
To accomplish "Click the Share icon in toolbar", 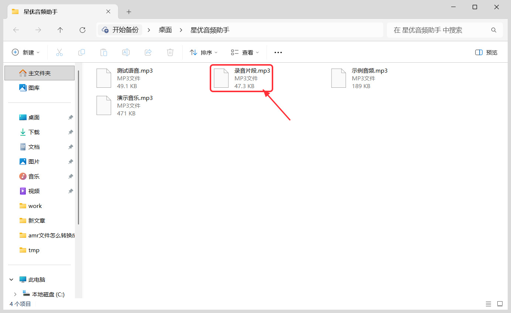I will [148, 52].
